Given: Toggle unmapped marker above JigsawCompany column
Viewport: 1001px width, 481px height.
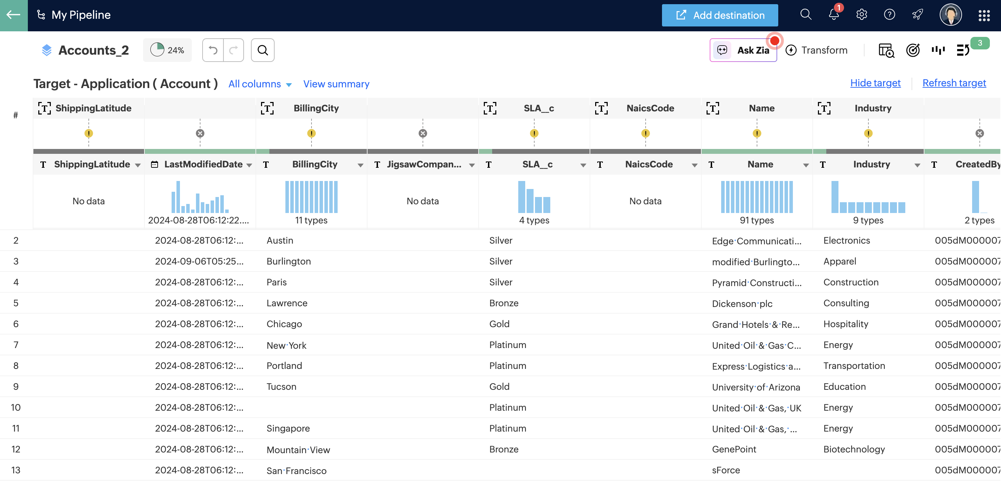Looking at the screenshot, I should (423, 133).
